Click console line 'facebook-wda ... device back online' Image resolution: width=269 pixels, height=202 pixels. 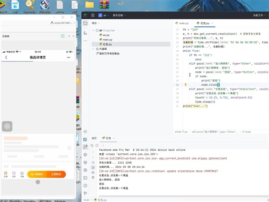tap(142, 150)
